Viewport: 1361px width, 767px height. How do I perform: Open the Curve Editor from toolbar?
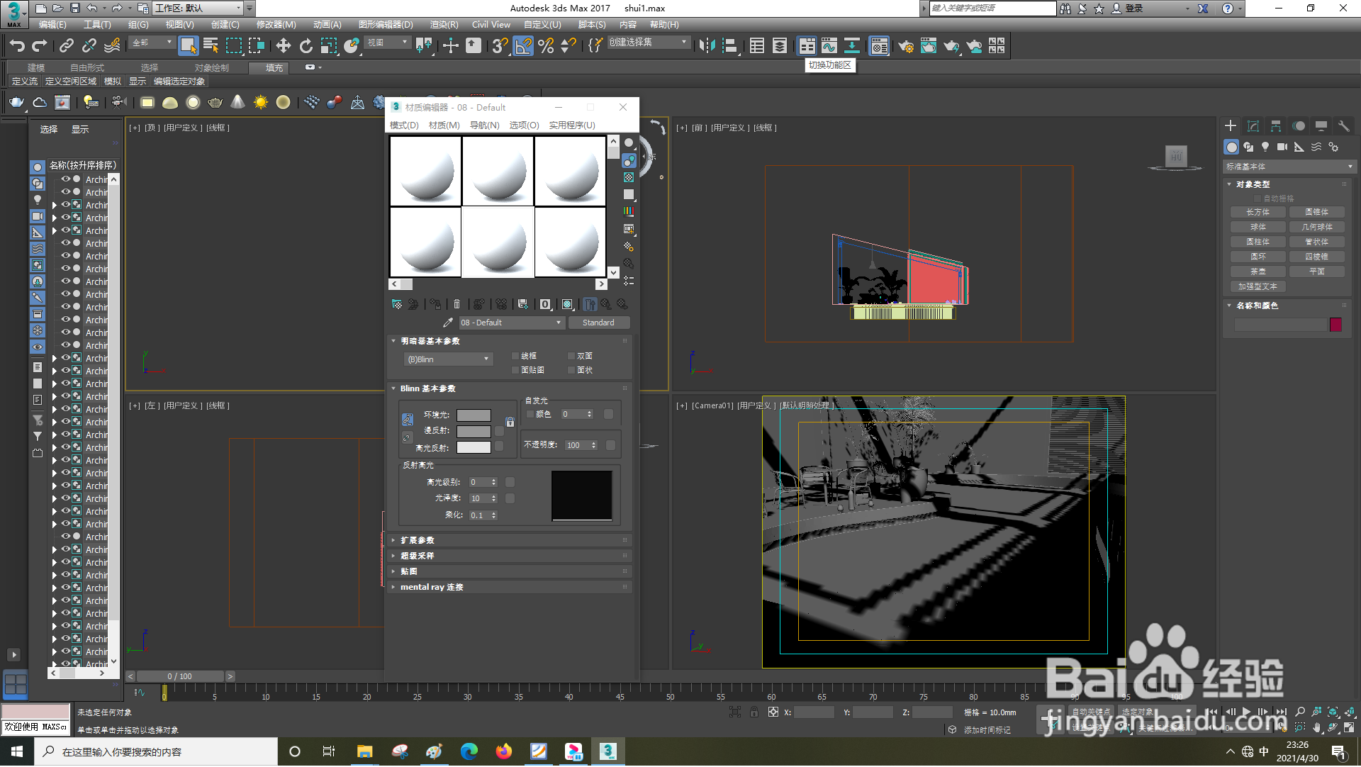click(829, 46)
